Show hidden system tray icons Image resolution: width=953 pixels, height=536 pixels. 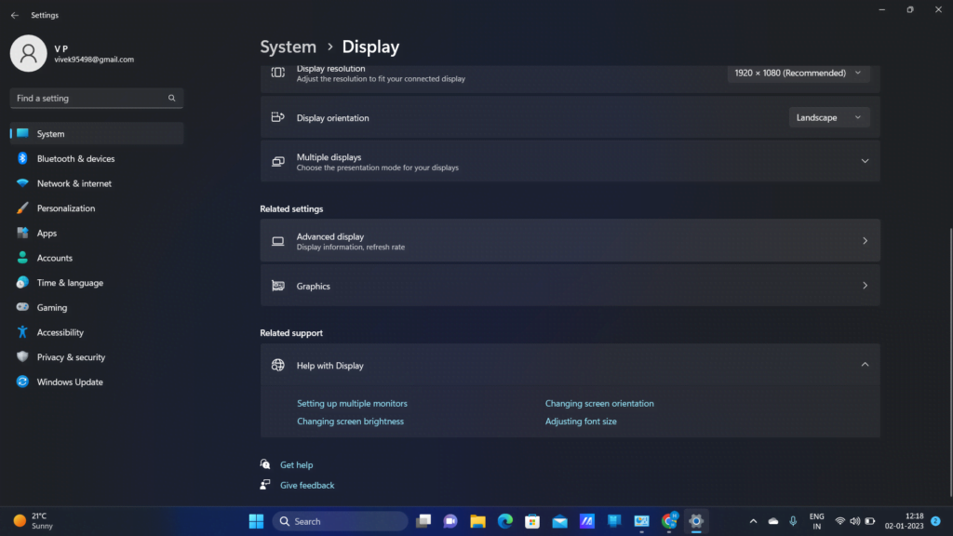(x=753, y=521)
